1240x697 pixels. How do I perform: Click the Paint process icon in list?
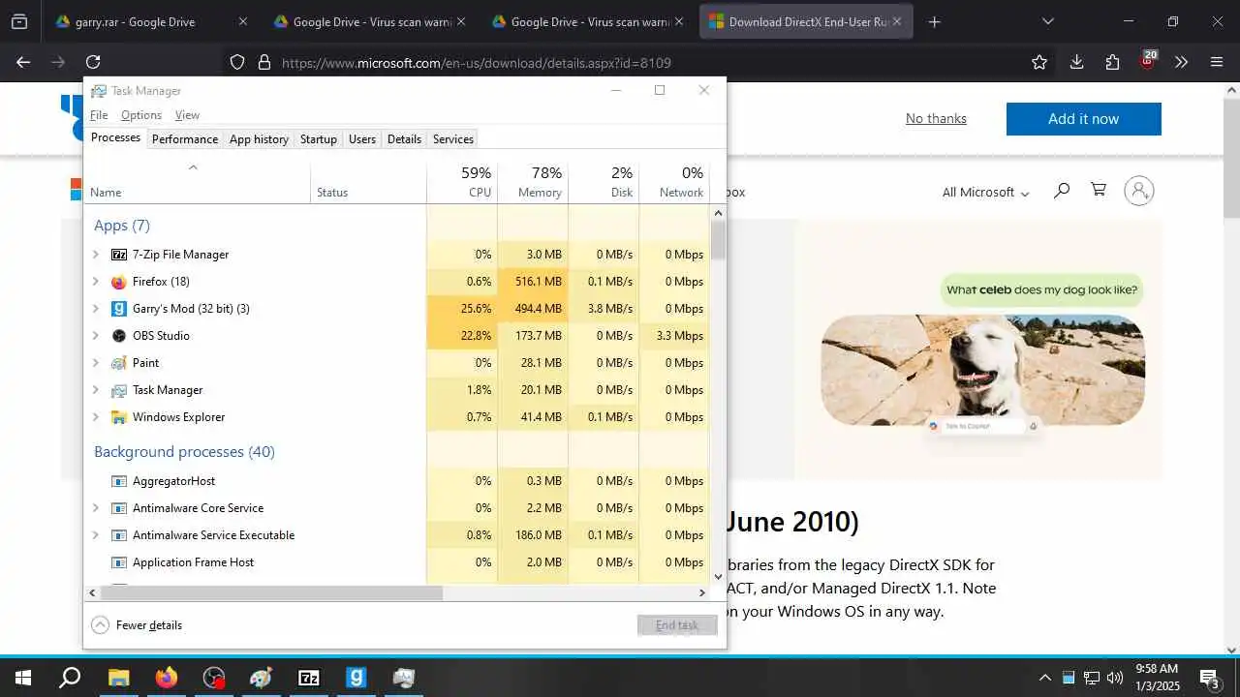tap(119, 363)
